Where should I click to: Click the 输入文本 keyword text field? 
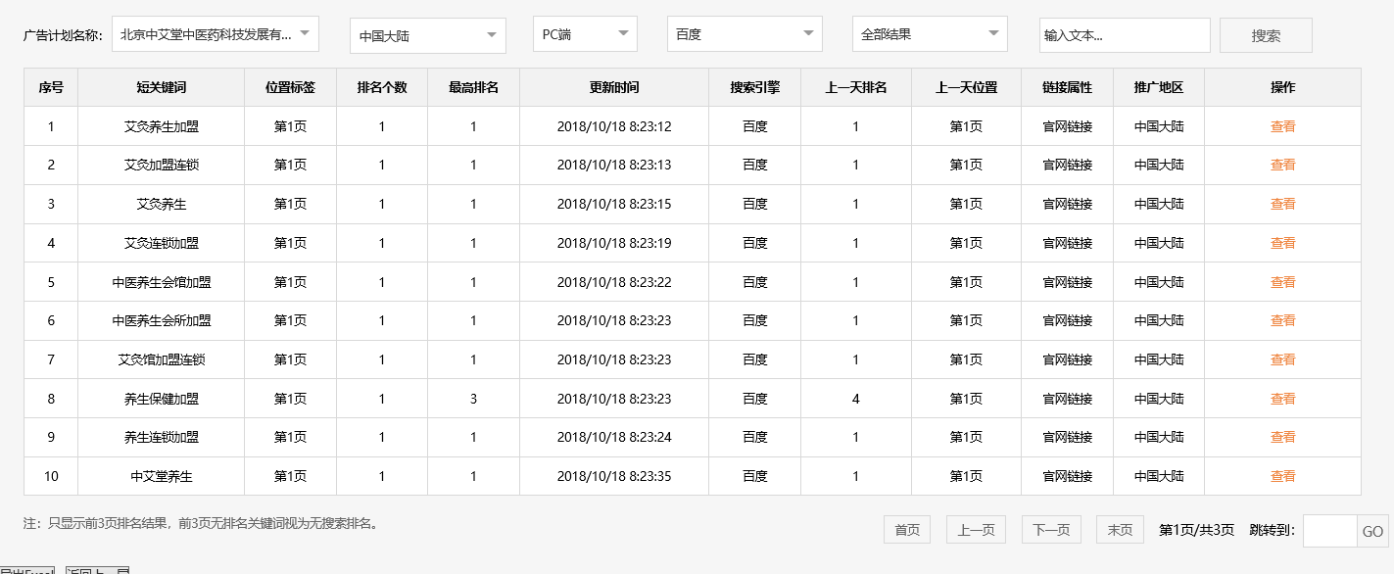1124,32
